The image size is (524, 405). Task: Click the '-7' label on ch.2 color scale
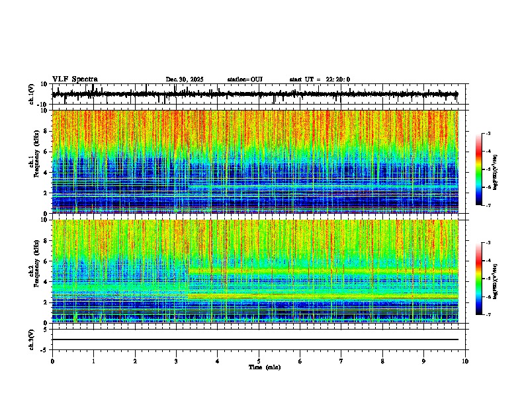[488, 315]
